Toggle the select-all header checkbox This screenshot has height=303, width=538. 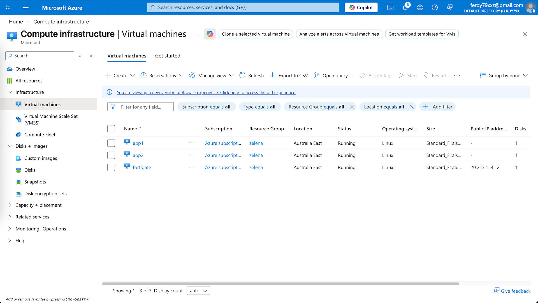point(111,129)
